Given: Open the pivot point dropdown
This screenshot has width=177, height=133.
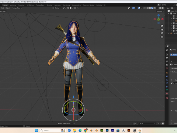Looking at the screenshot, I should coord(64,8).
